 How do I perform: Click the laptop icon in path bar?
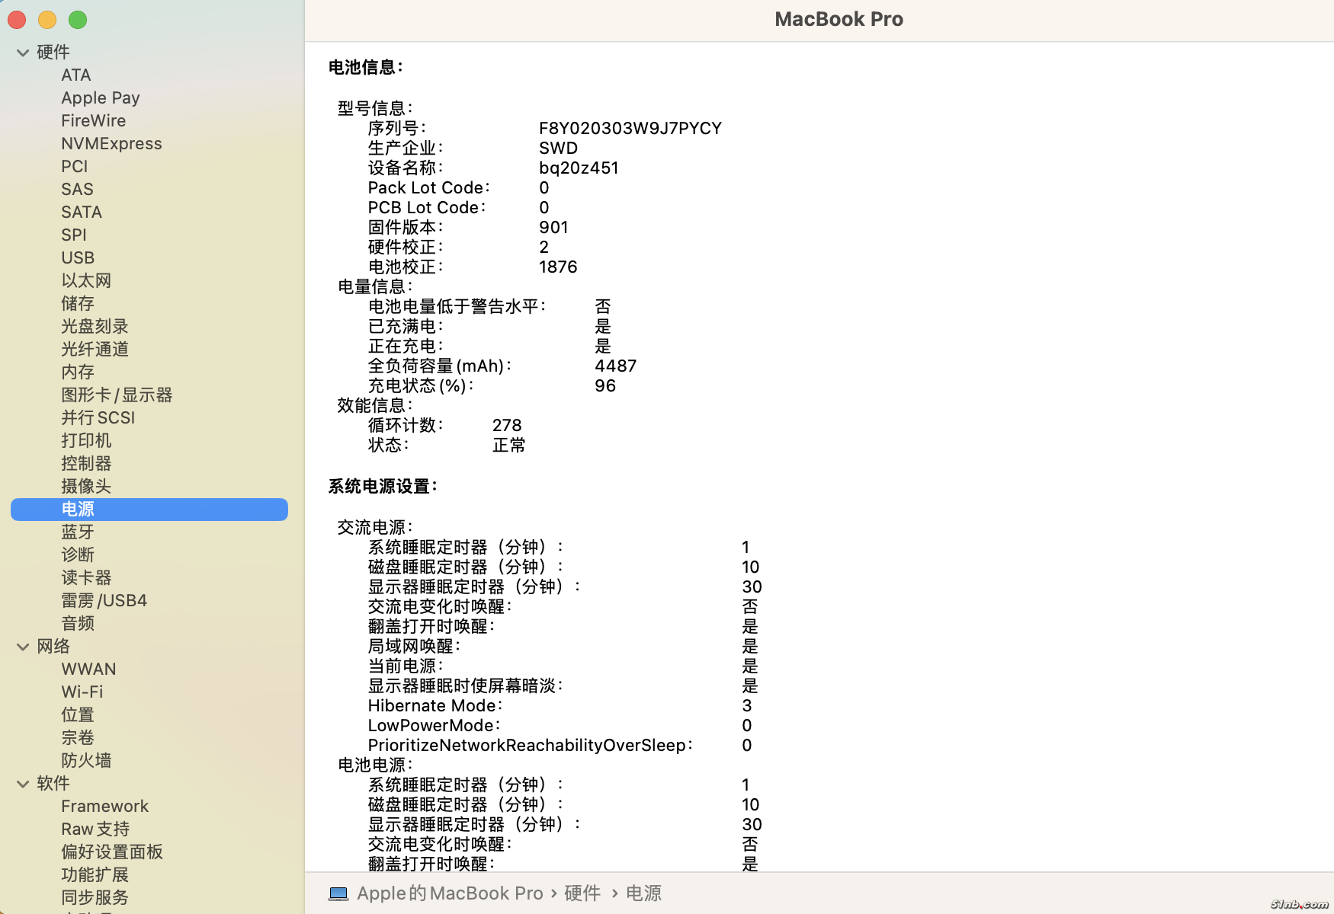(x=338, y=893)
